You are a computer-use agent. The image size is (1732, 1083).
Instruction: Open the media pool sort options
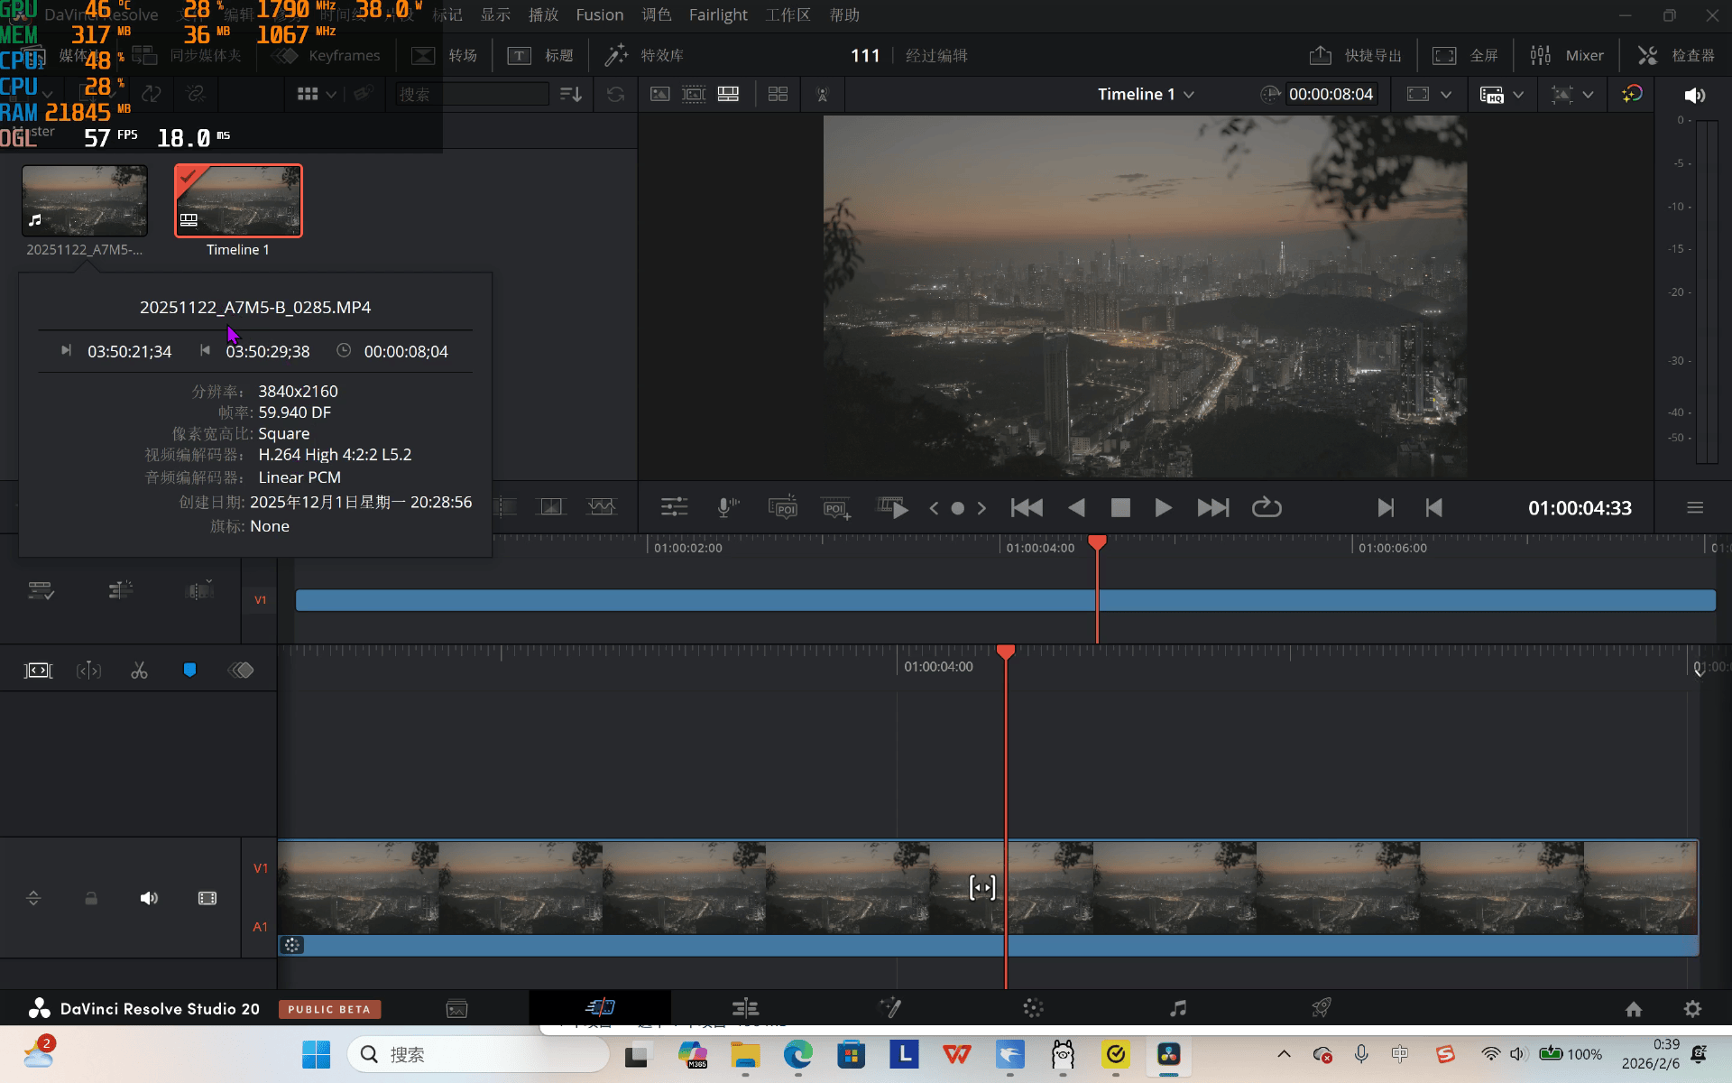[571, 94]
